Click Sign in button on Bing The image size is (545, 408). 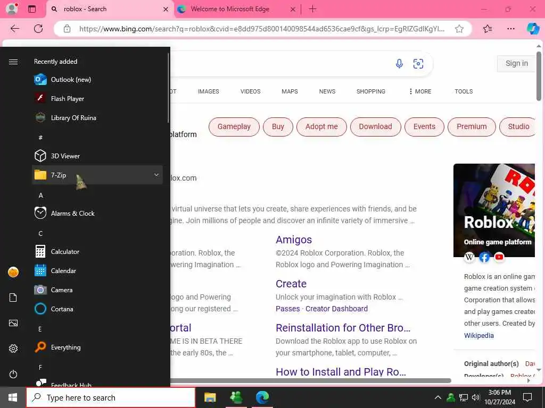pyautogui.click(x=516, y=64)
